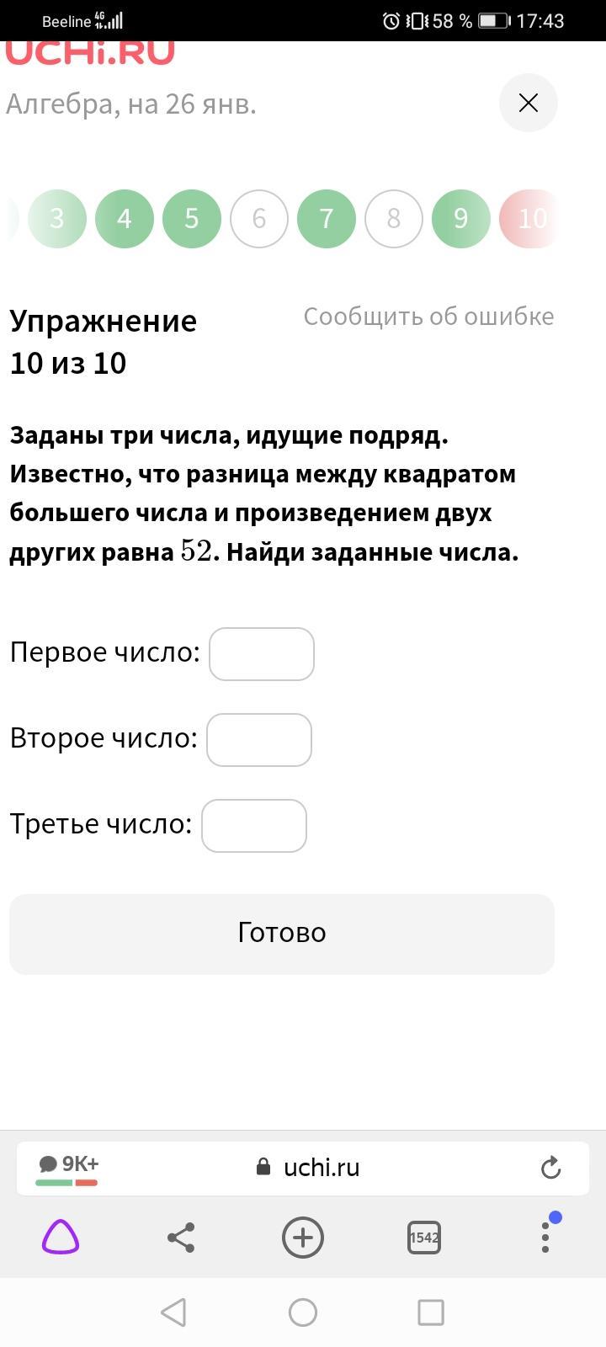The image size is (606, 1347).
Task: Go to exercise 8
Action: click(394, 219)
